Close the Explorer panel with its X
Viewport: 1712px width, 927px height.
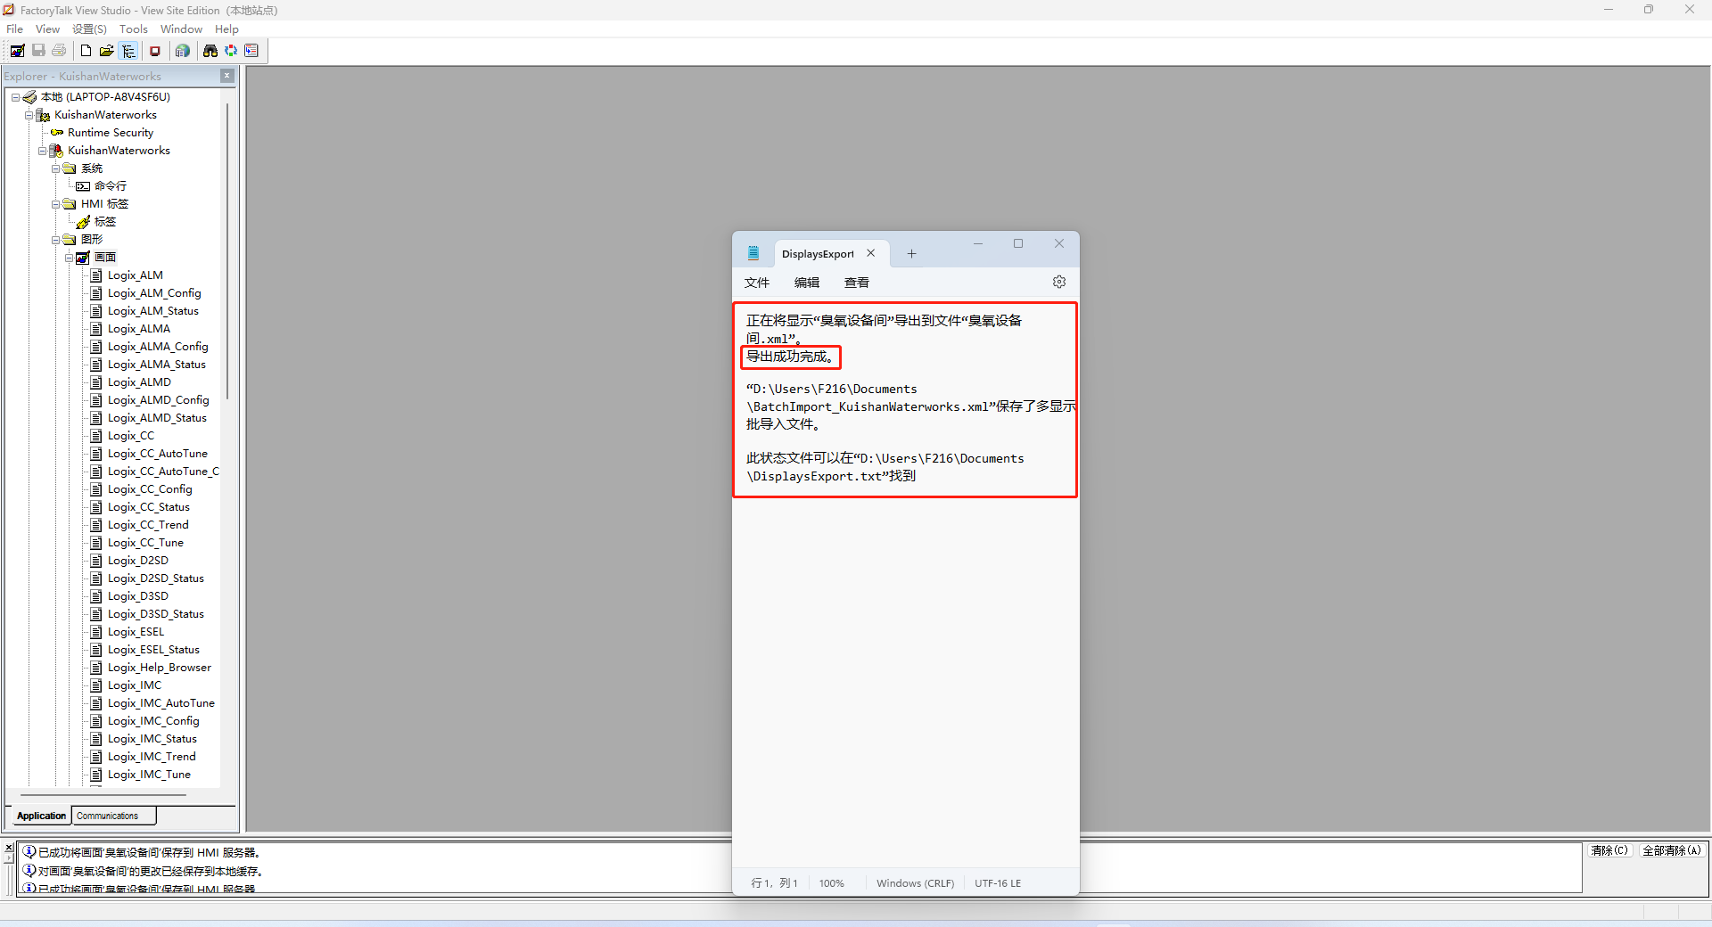[227, 76]
